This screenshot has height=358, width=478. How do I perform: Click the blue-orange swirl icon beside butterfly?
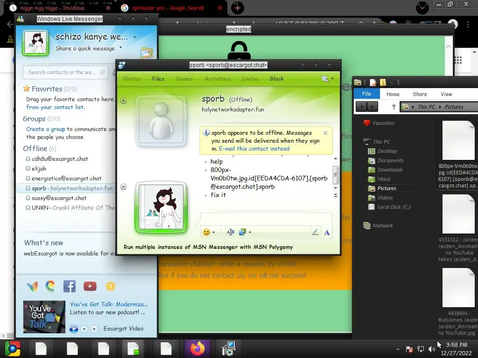(50, 286)
